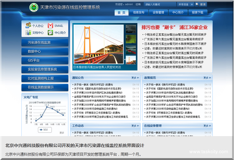The image size is (234, 160).
Task: Expand 更多 in 在线设备管理 panel
Action: [x=207, y=126]
